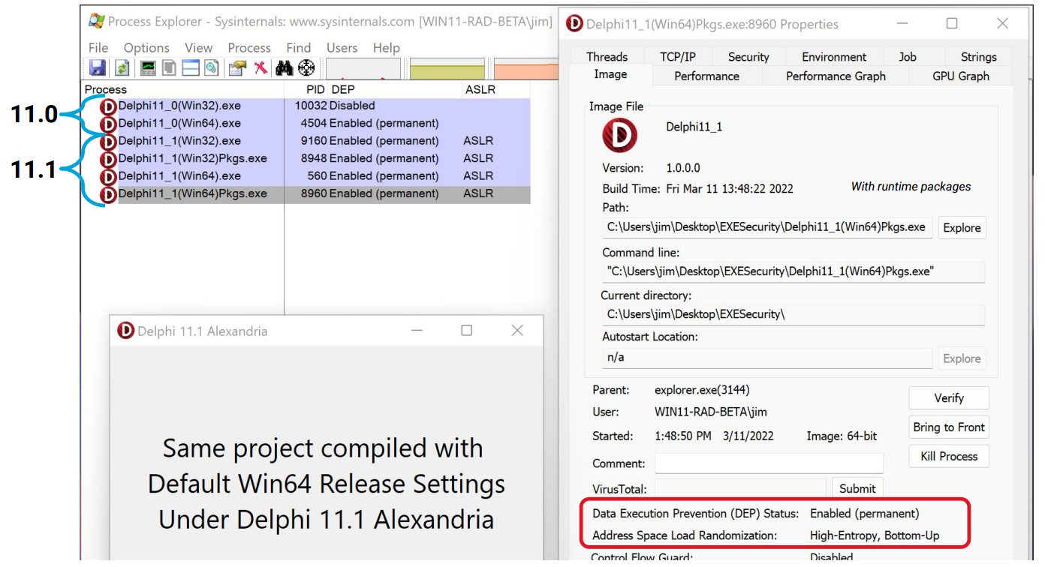The image size is (1045, 567).
Task: Click the ASLR value "High-Entropy, Bottom-Up"
Action: coord(875,535)
